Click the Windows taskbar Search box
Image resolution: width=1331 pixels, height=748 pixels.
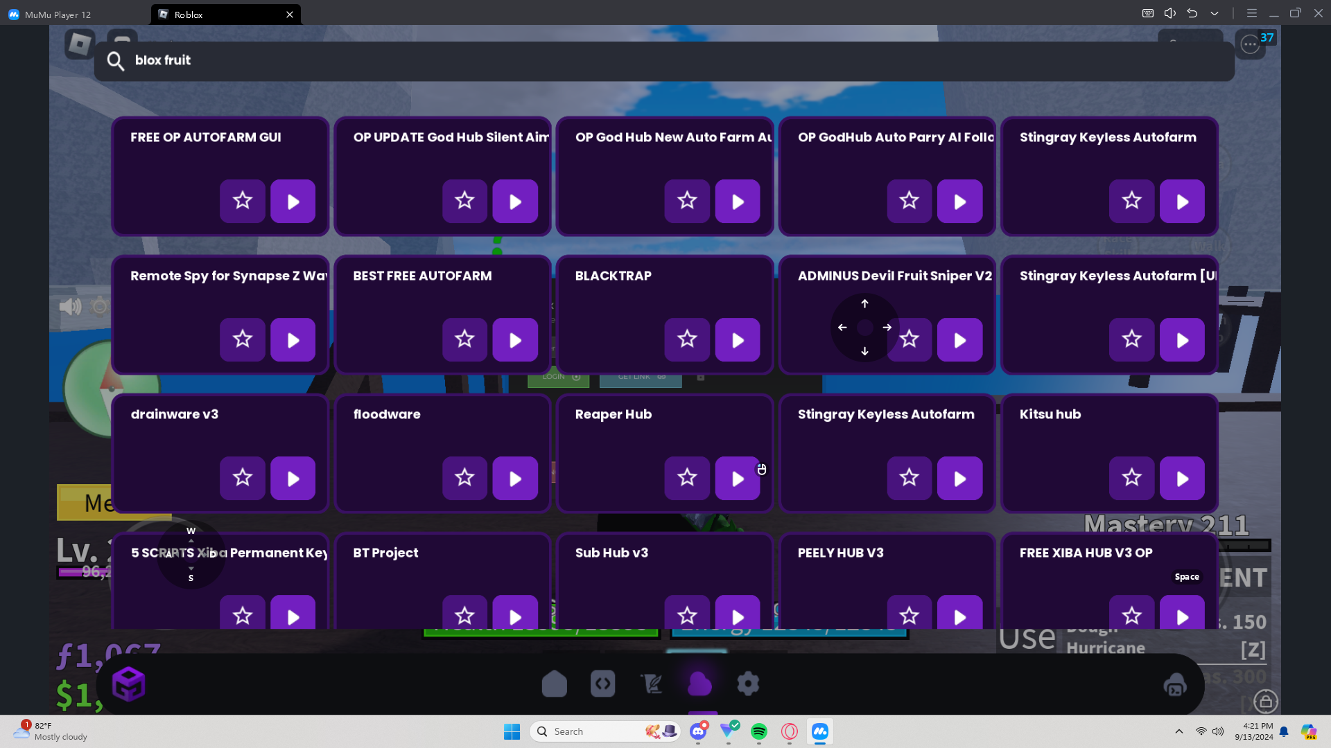[605, 731]
